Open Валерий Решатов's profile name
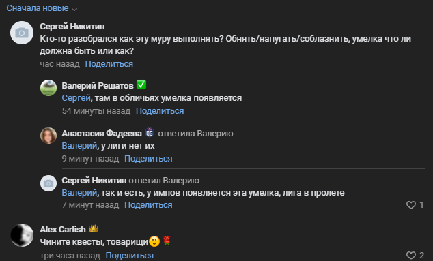433x261 pixels. [98, 86]
